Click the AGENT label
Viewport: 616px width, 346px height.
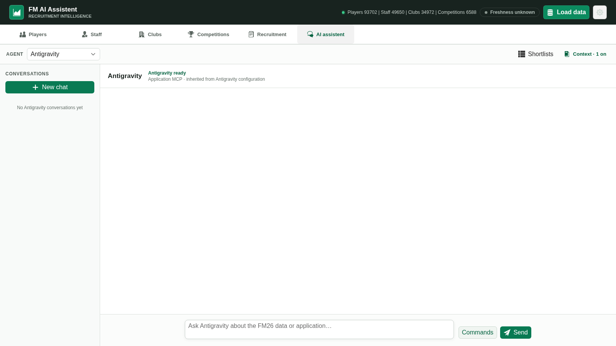pos(15,54)
